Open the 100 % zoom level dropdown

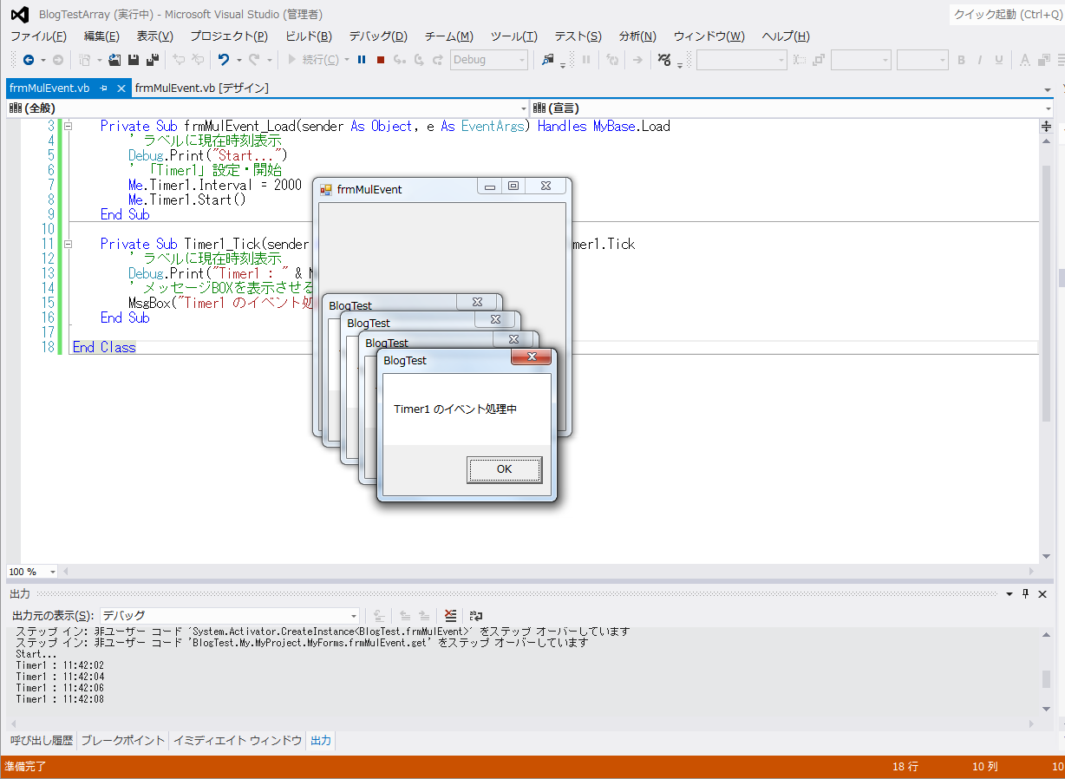[x=53, y=572]
